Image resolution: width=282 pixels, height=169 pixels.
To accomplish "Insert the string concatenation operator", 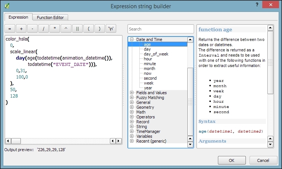I will (x=77, y=29).
